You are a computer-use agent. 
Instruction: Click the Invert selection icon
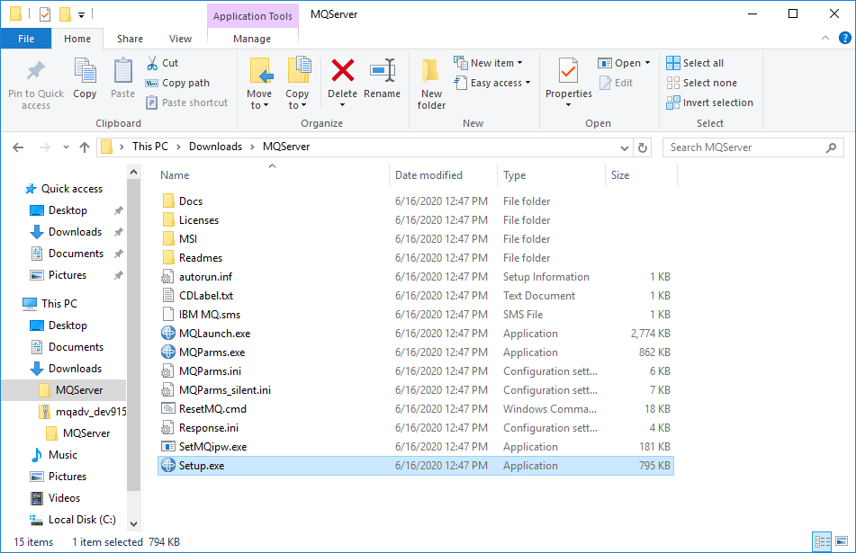click(x=673, y=103)
